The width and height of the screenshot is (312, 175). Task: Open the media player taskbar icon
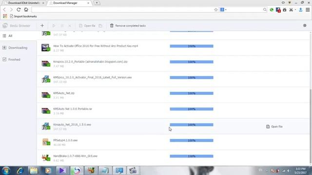tap(48, 171)
